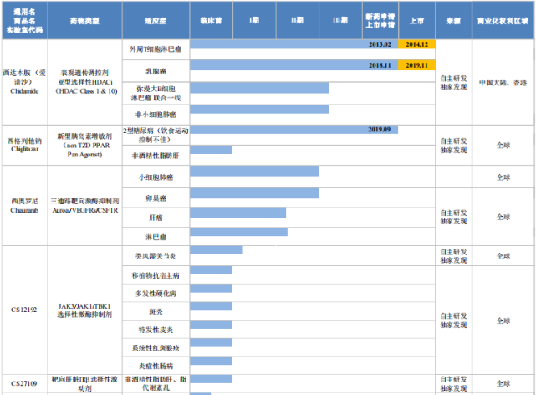
Task: Select the 系统性红斑狼疮 indication cell
Action: [156, 348]
